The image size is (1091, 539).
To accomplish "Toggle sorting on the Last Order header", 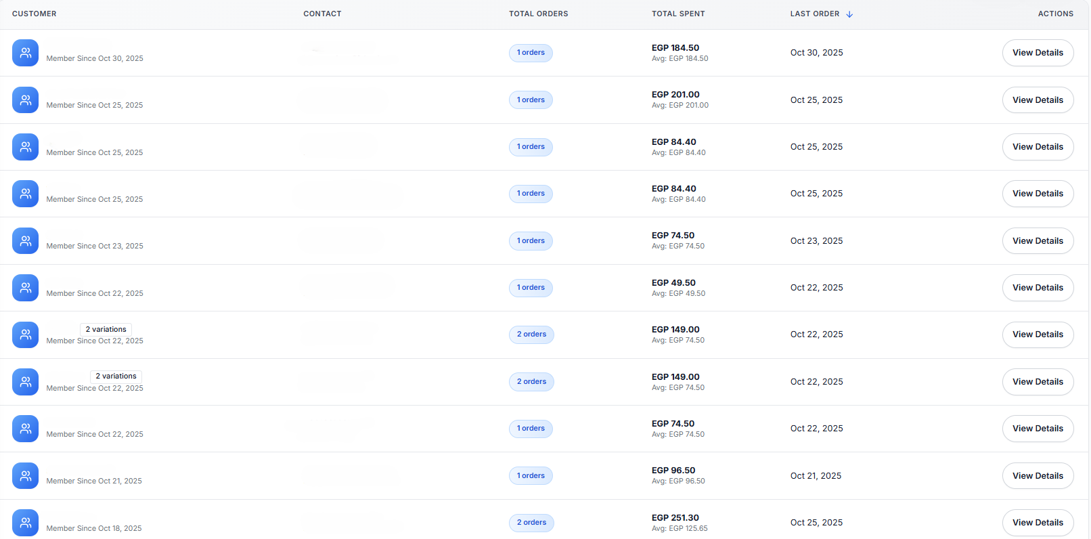I will 814,14.
